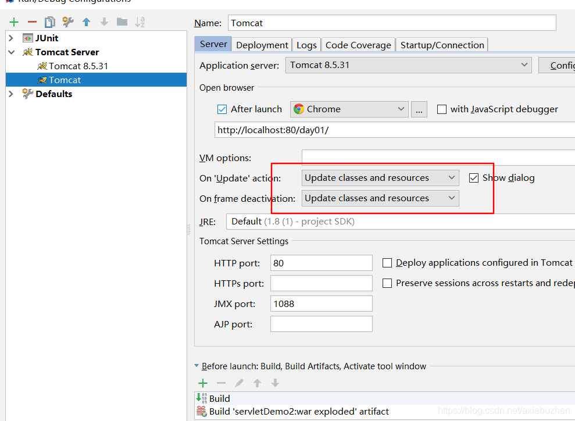Screen dimensions: 575x421
Task: Collapse the Before launch section triangle
Action: tap(197, 366)
